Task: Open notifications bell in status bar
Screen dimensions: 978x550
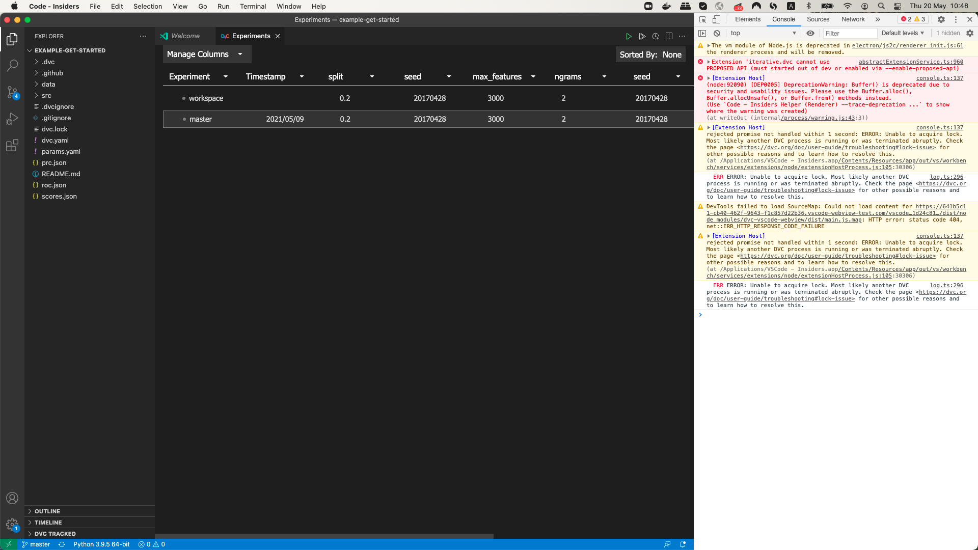Action: [x=683, y=544]
